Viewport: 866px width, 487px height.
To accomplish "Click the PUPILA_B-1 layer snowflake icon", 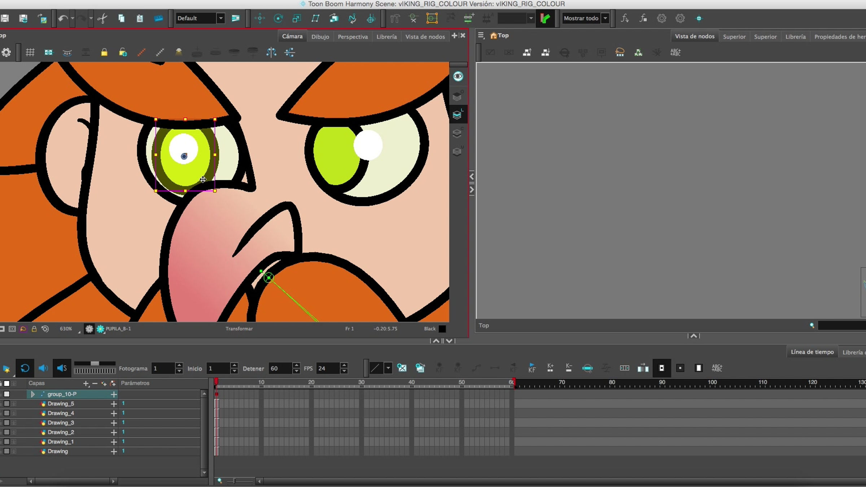I will click(x=100, y=329).
